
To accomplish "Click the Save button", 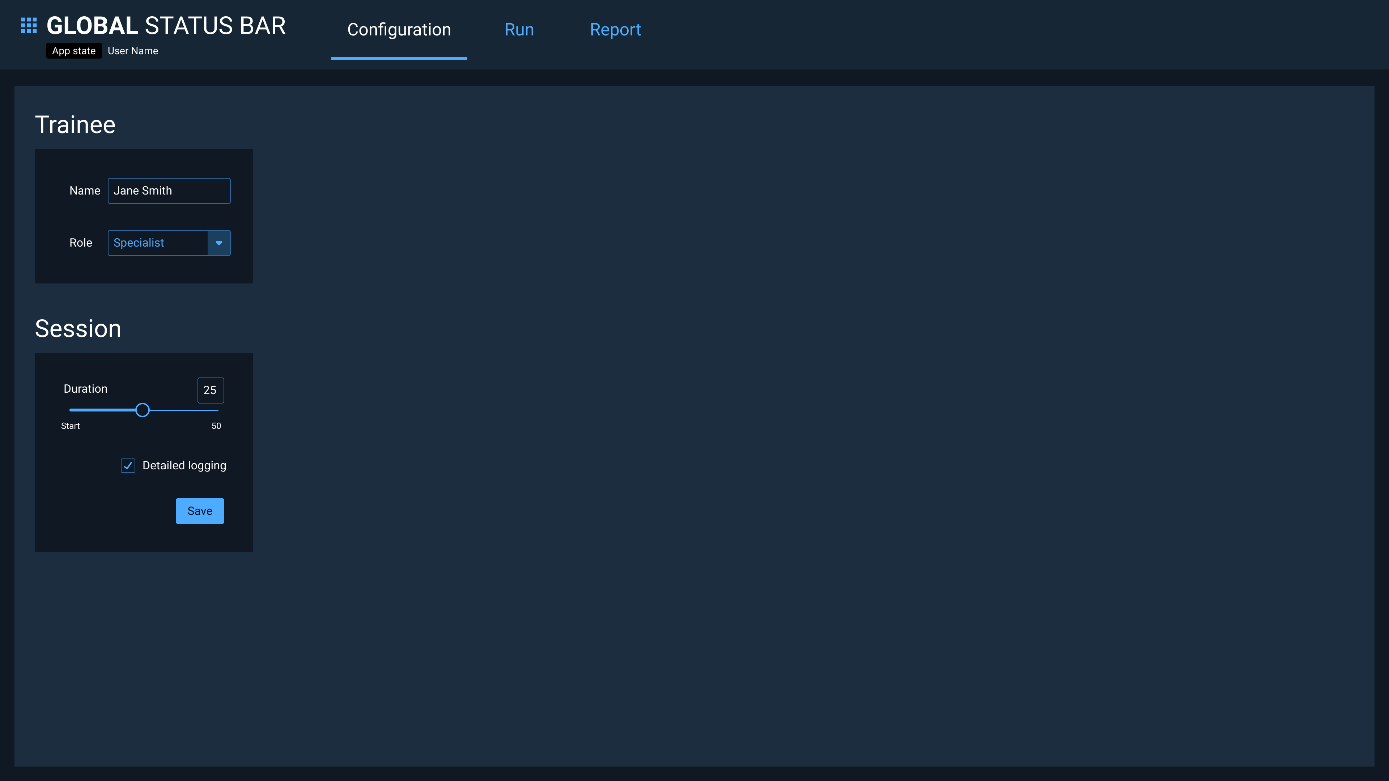I will point(199,510).
